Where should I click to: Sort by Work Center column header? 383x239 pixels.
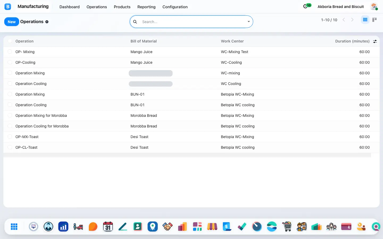coord(232,41)
